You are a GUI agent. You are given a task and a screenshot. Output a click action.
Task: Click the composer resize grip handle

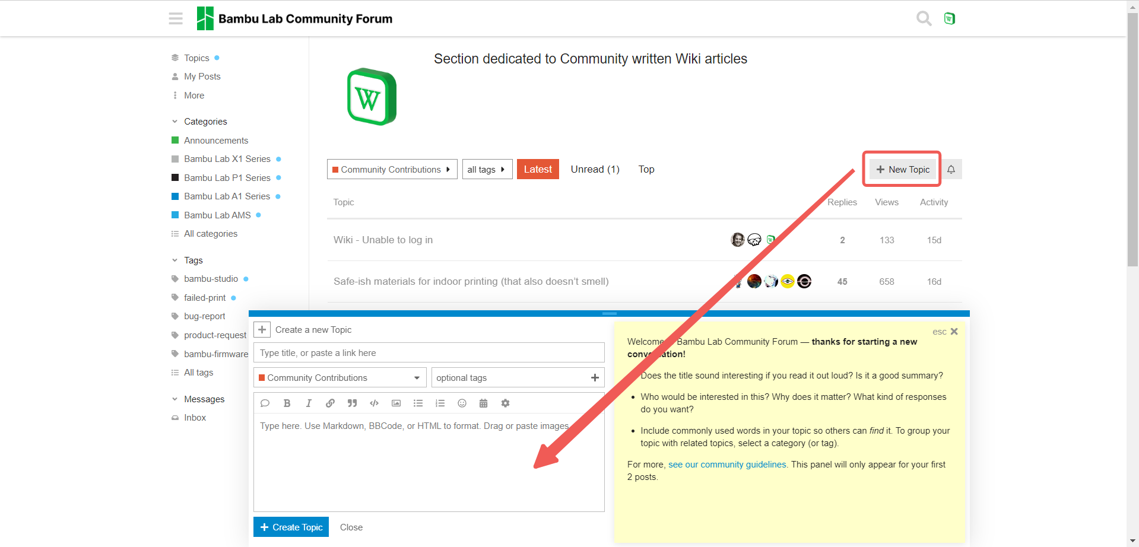609,313
